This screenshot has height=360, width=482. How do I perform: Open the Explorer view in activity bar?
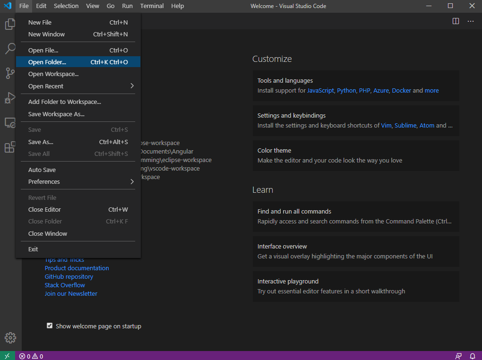(x=10, y=24)
